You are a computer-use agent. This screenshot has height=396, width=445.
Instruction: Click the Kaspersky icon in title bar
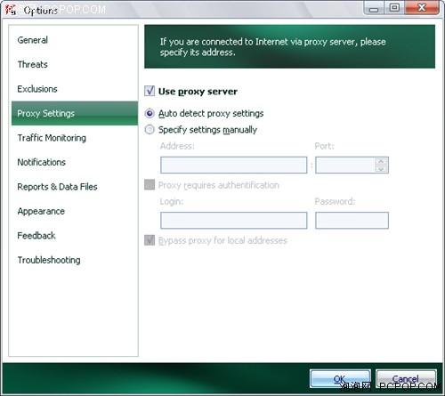[x=11, y=10]
